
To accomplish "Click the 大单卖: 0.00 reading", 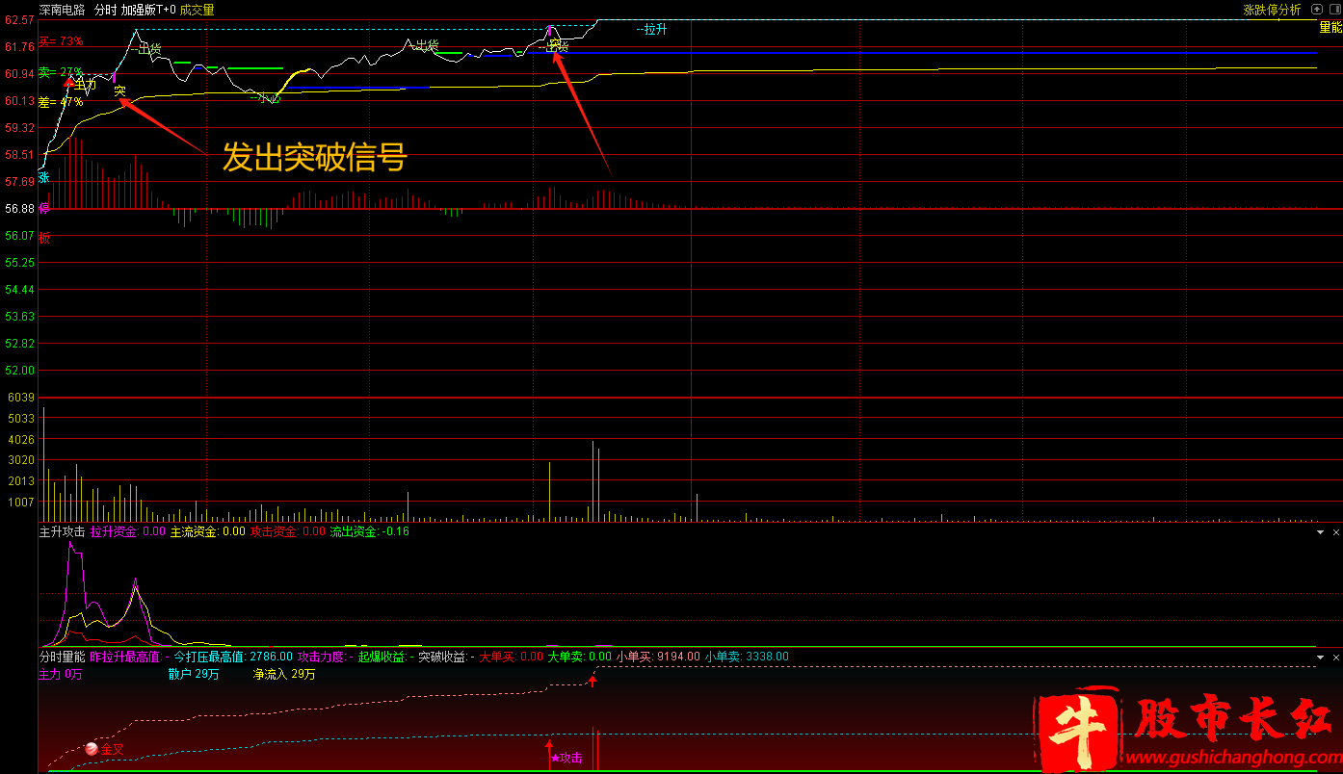I will [x=580, y=658].
